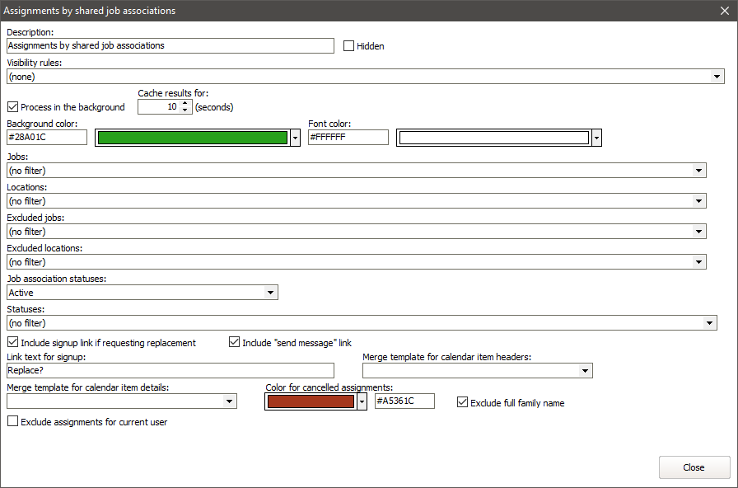The width and height of the screenshot is (738, 488).
Task: Click the Description text field
Action: point(170,46)
